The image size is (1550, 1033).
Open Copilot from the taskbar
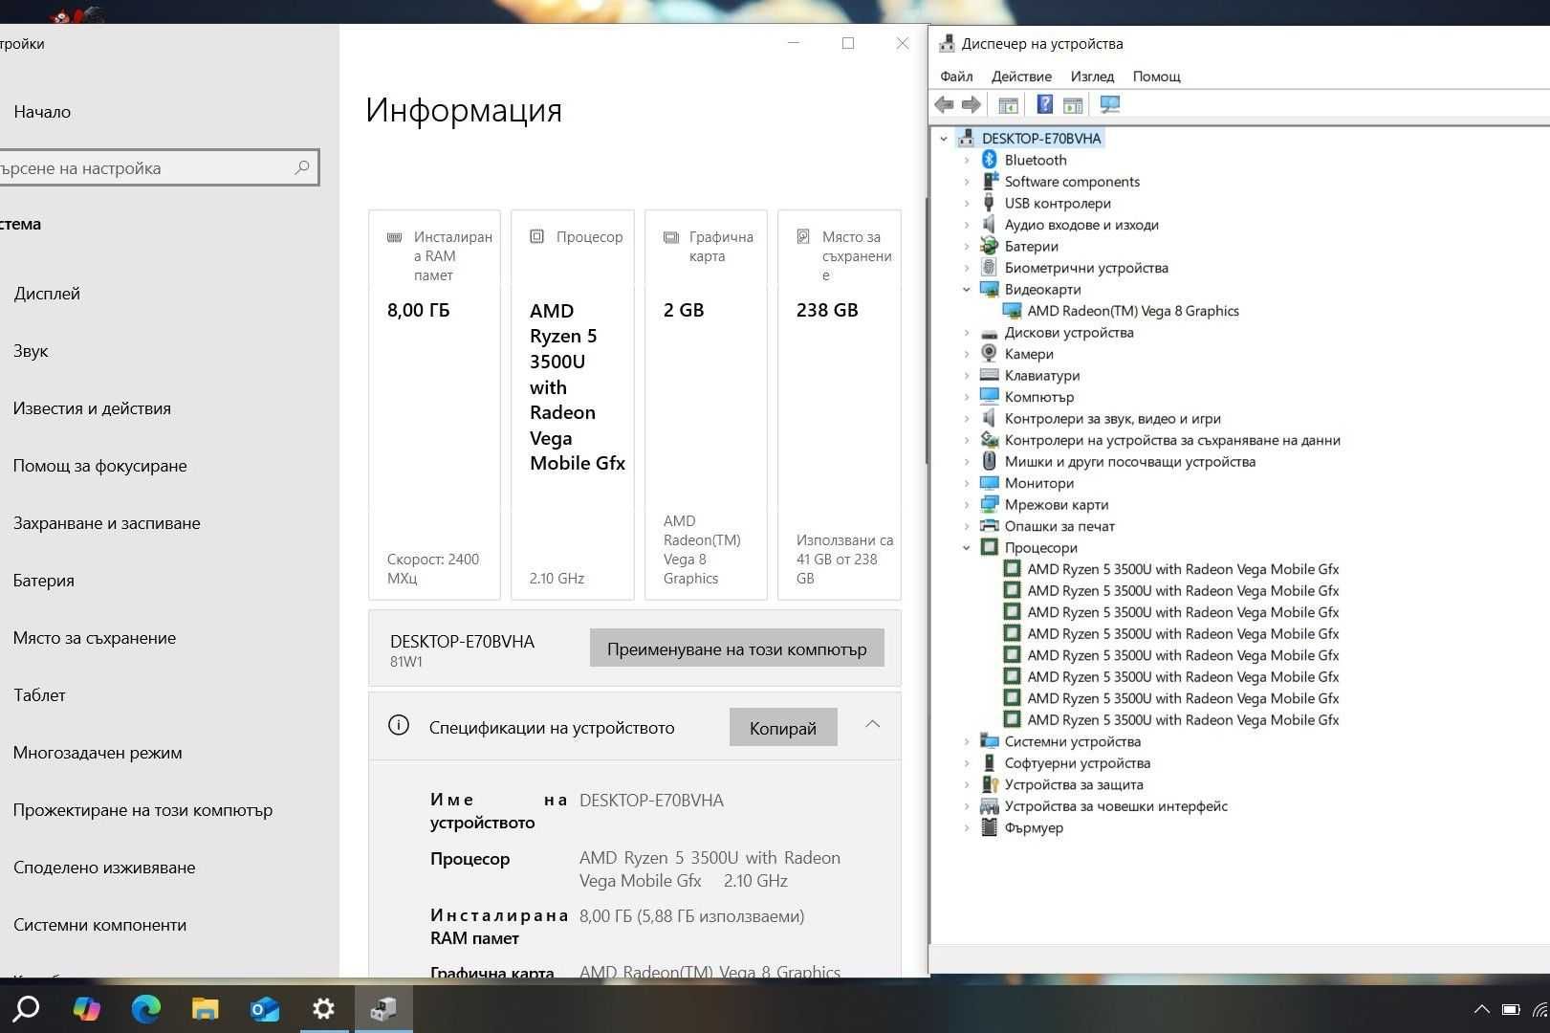(86, 1008)
